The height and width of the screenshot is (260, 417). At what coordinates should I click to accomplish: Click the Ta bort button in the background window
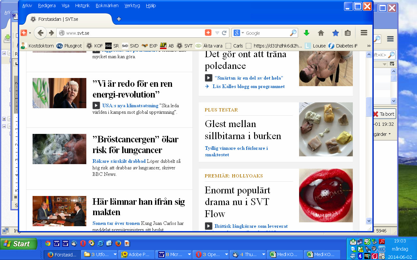[384, 114]
